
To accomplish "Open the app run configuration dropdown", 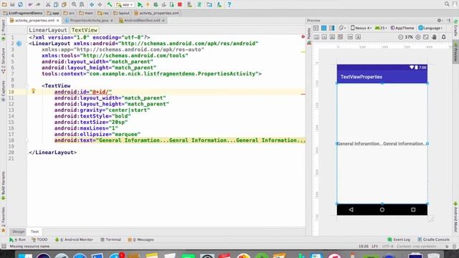I will click(125, 5).
